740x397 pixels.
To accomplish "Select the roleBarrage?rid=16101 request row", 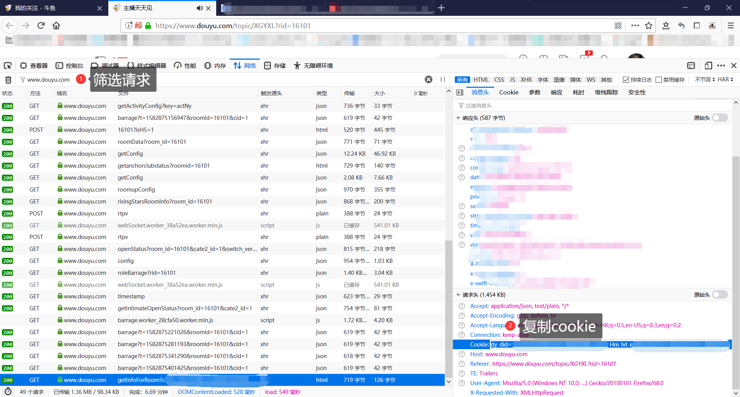I will coord(222,273).
